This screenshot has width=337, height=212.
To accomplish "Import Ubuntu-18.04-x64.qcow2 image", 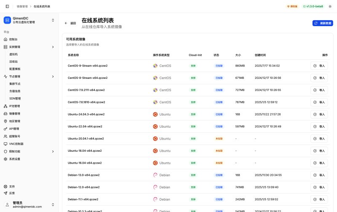I will [319, 151].
